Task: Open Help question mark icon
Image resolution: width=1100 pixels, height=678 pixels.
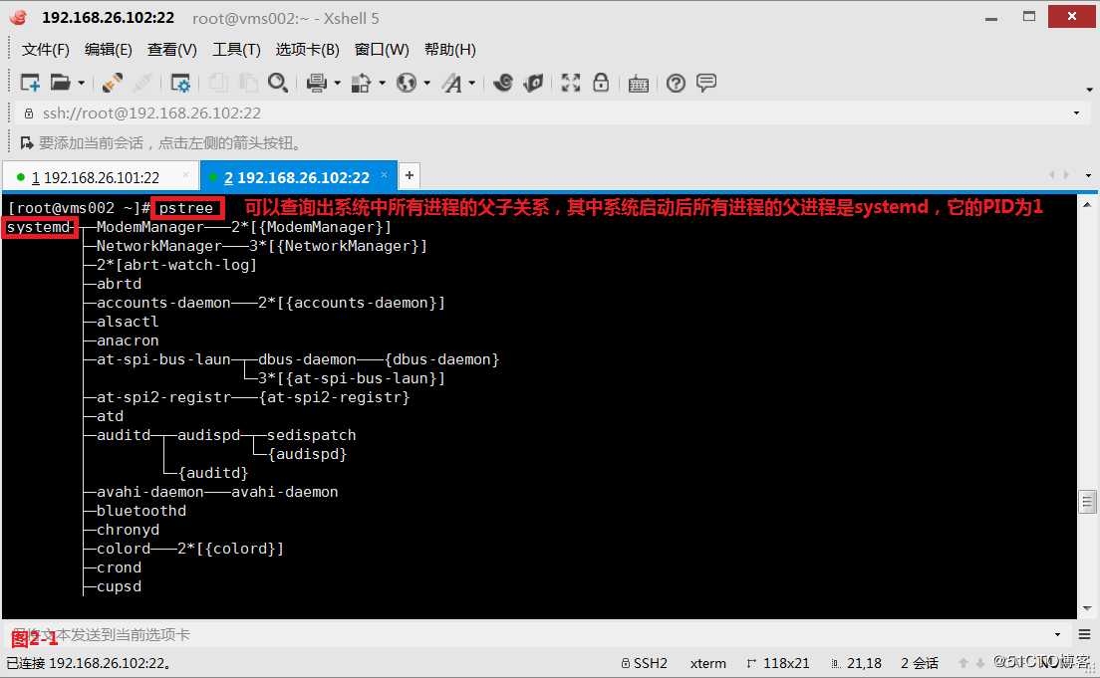Action: pos(676,84)
